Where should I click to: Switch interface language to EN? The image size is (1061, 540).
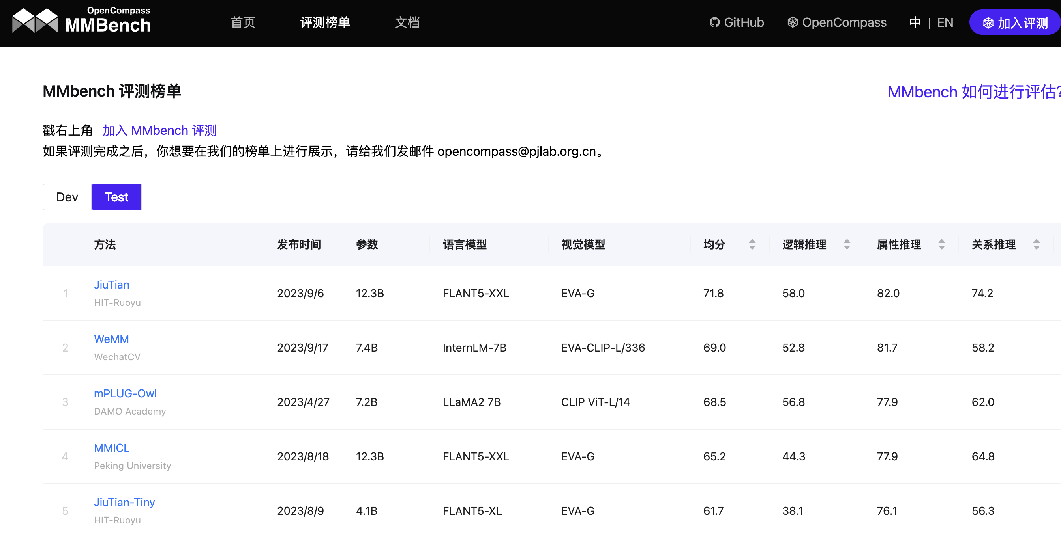tap(945, 22)
